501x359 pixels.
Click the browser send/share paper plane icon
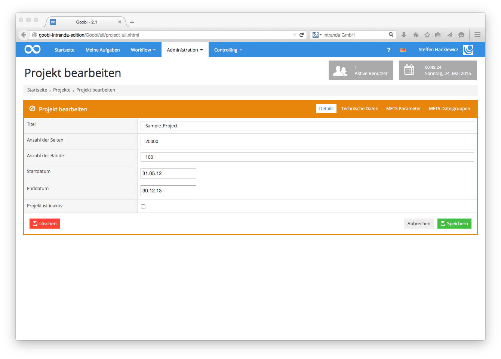click(x=450, y=35)
